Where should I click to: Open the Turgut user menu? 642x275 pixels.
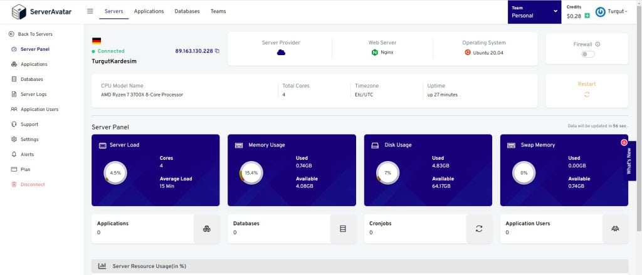point(611,12)
